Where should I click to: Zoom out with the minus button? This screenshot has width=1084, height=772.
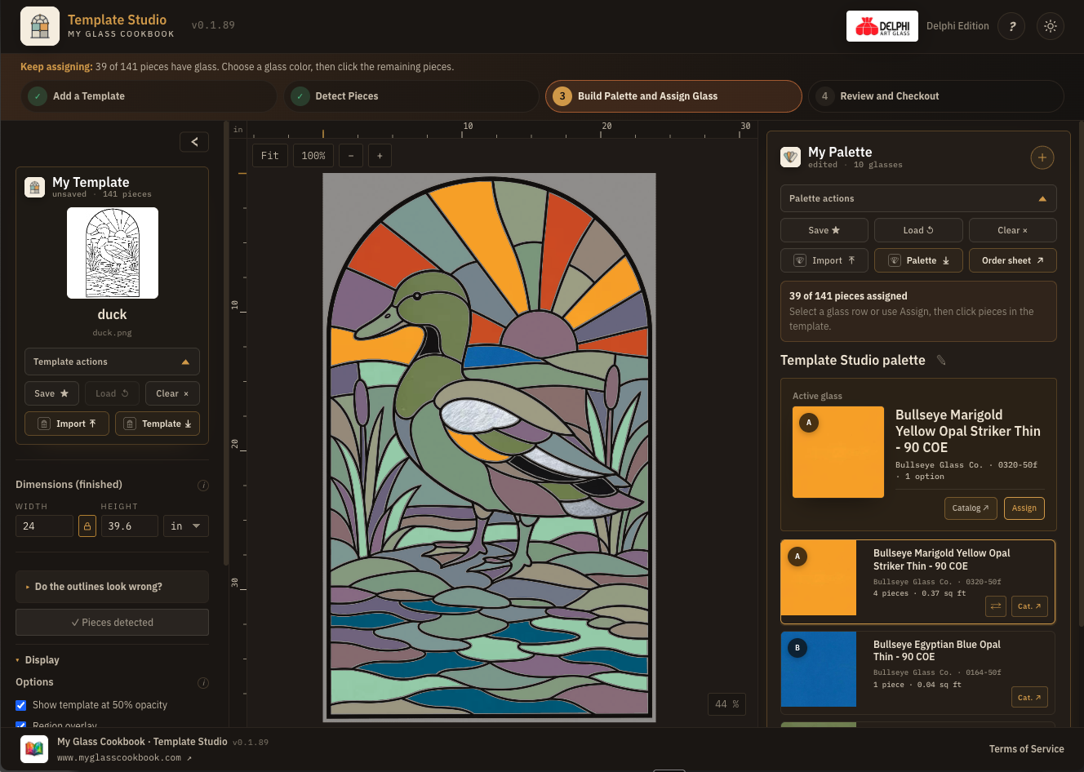[x=351, y=156]
